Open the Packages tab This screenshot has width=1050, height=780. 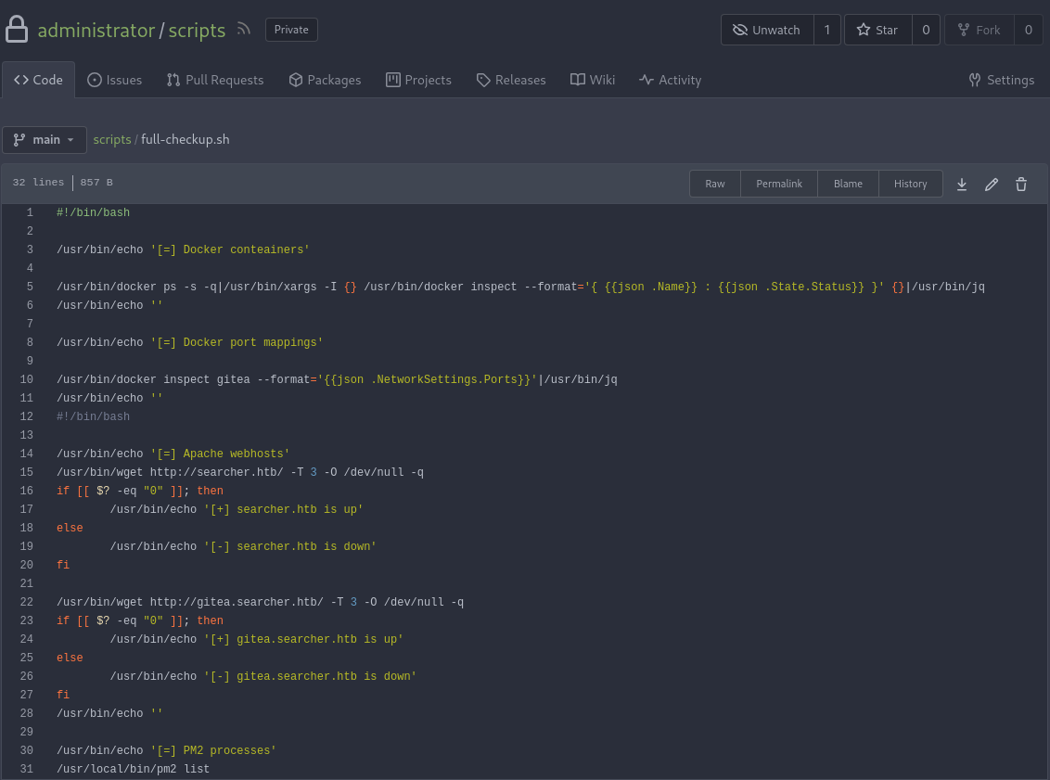pos(325,80)
